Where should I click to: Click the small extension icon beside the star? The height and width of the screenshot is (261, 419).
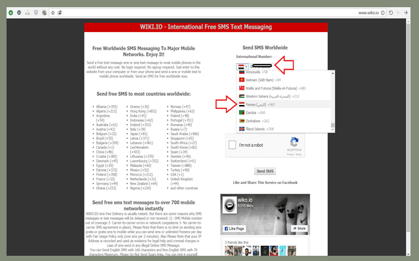click(x=60, y=12)
